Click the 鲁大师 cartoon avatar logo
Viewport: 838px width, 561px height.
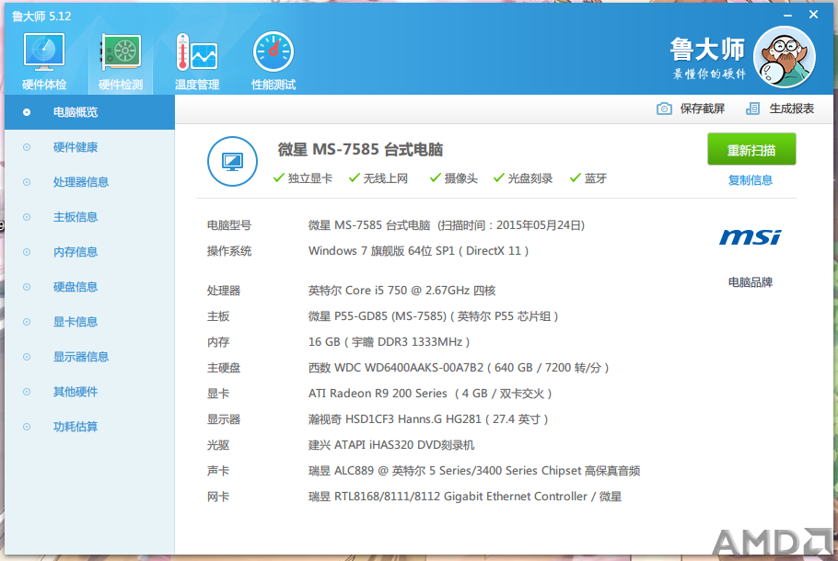click(x=784, y=57)
